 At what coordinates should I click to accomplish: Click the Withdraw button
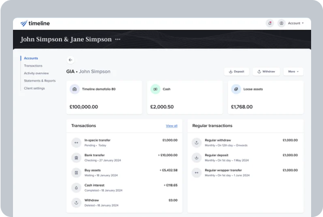pos(266,72)
